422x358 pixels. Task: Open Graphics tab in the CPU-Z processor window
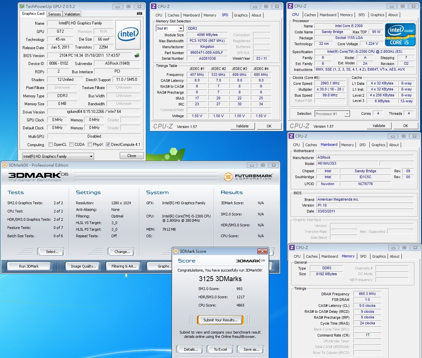(x=377, y=15)
